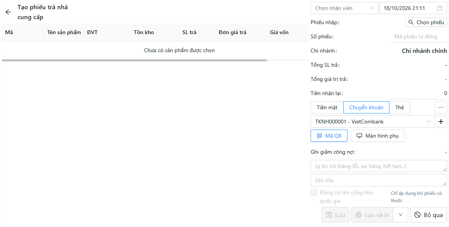The height and width of the screenshot is (227, 449).
Task: Click the Lưu save button
Action: point(336,215)
